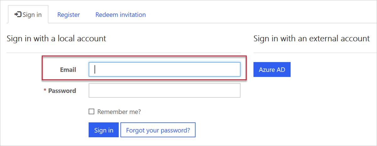Open the Redeem invitation tab

121,15
